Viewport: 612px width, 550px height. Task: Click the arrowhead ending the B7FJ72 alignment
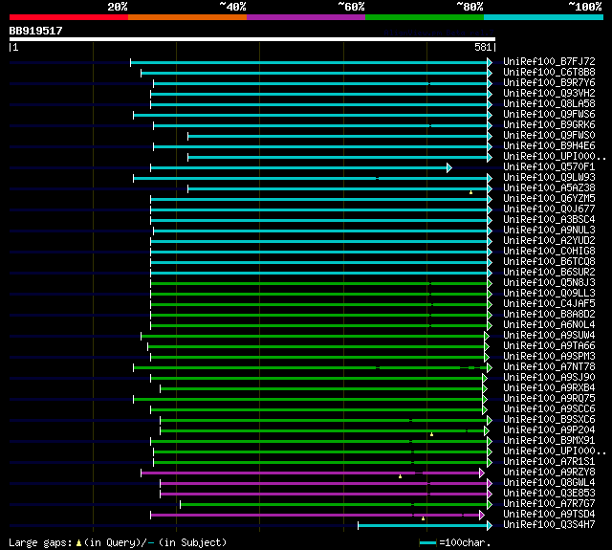[490, 62]
